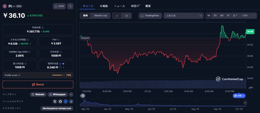Image resolution: width=260 pixels, height=113 pixels.
Task: Expand more website links chevron
Action: [x=71, y=94]
